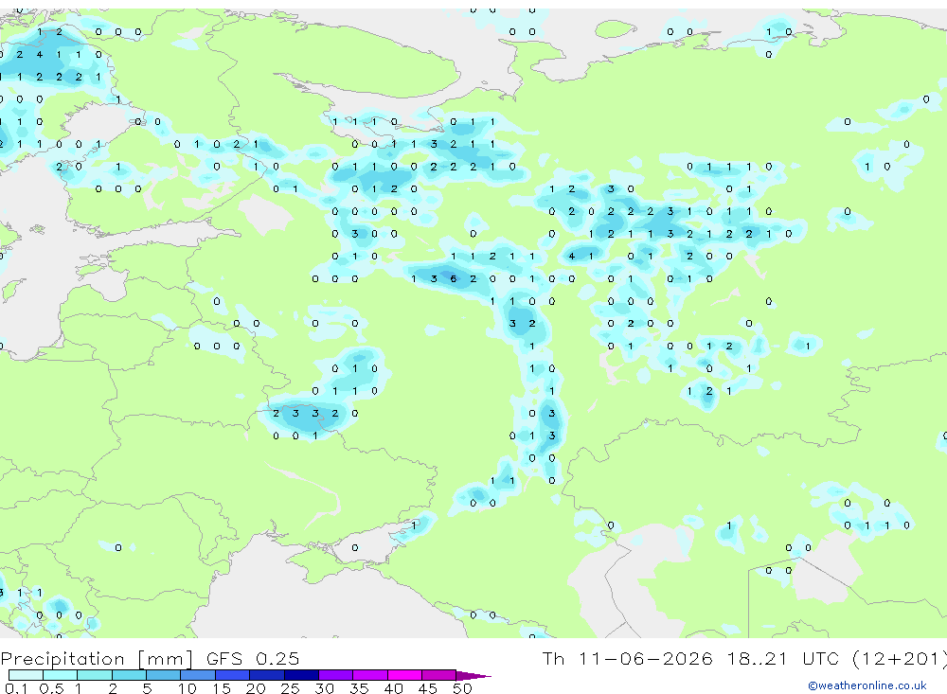The width and height of the screenshot is (947, 694).
Task: Select the 2–5 mm sky-blue legend swatch
Action: coord(129,675)
